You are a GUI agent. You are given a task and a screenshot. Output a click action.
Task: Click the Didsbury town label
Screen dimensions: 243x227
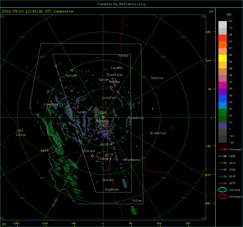[102, 121]
